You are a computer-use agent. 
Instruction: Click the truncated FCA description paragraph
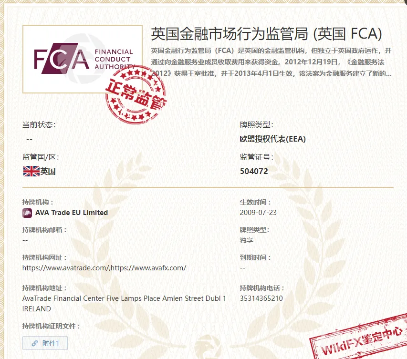[x=271, y=62]
